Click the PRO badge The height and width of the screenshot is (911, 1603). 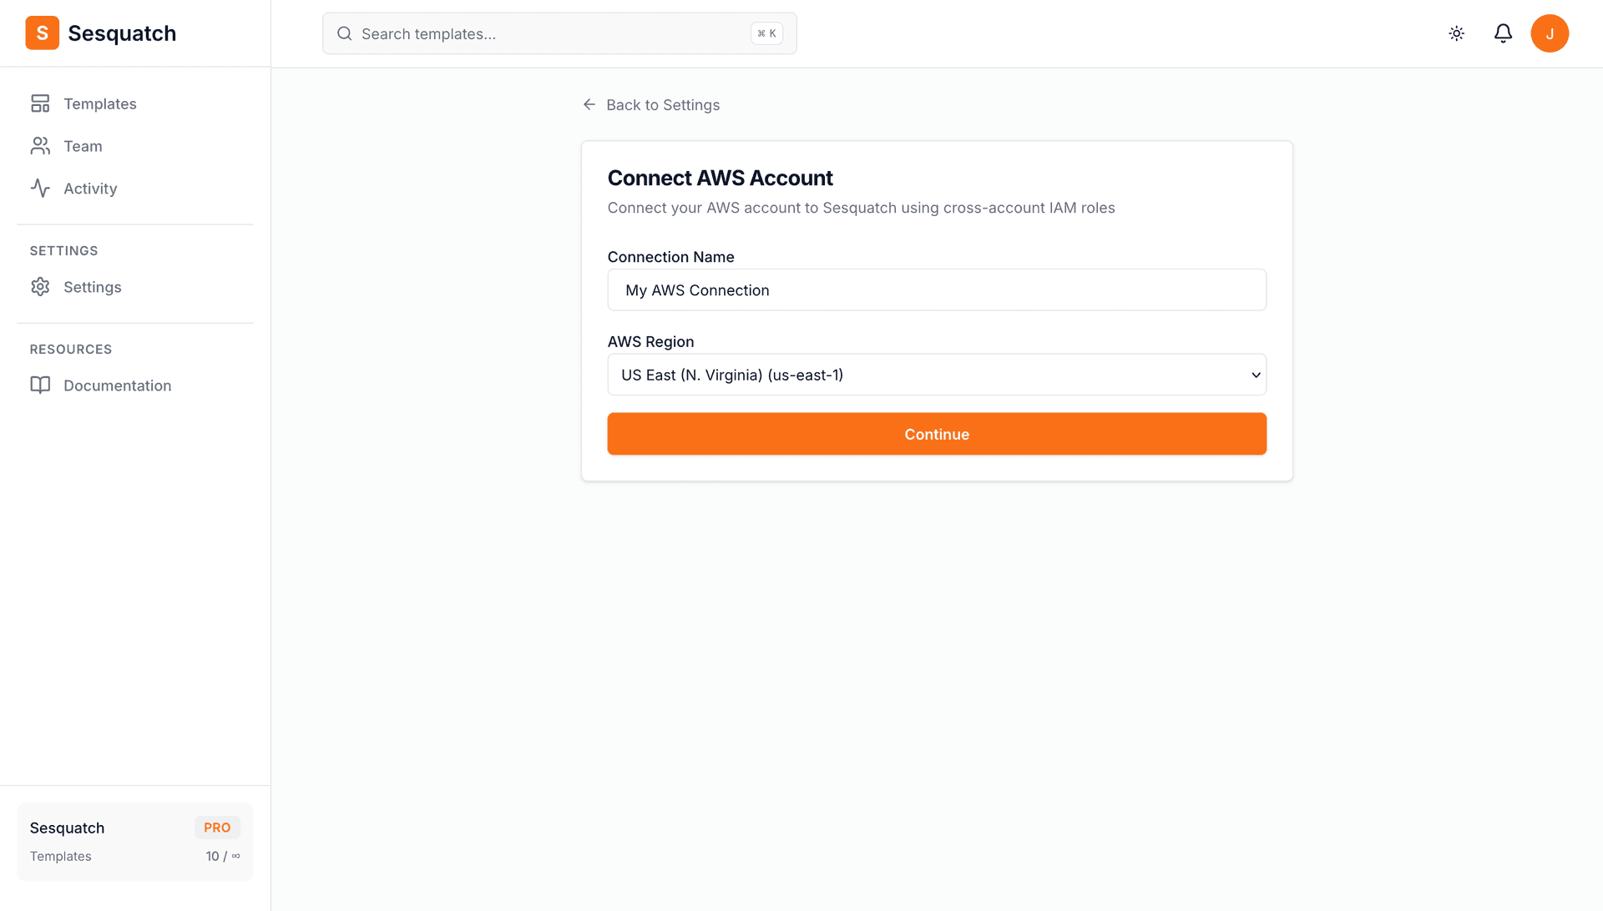216,827
